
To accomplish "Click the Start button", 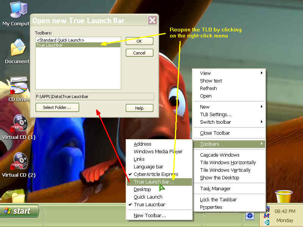I will 20,211.
